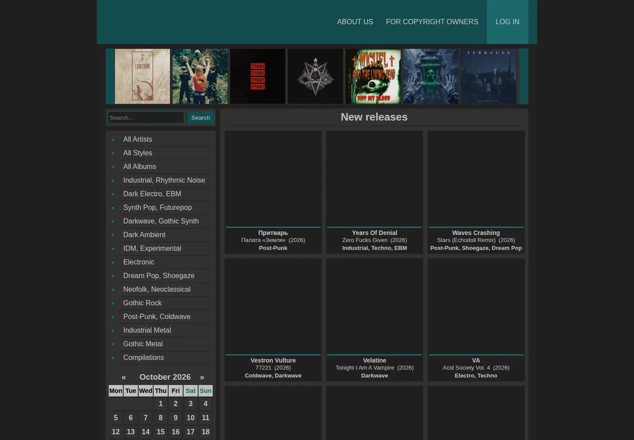Click the LOG IN button

click(508, 22)
